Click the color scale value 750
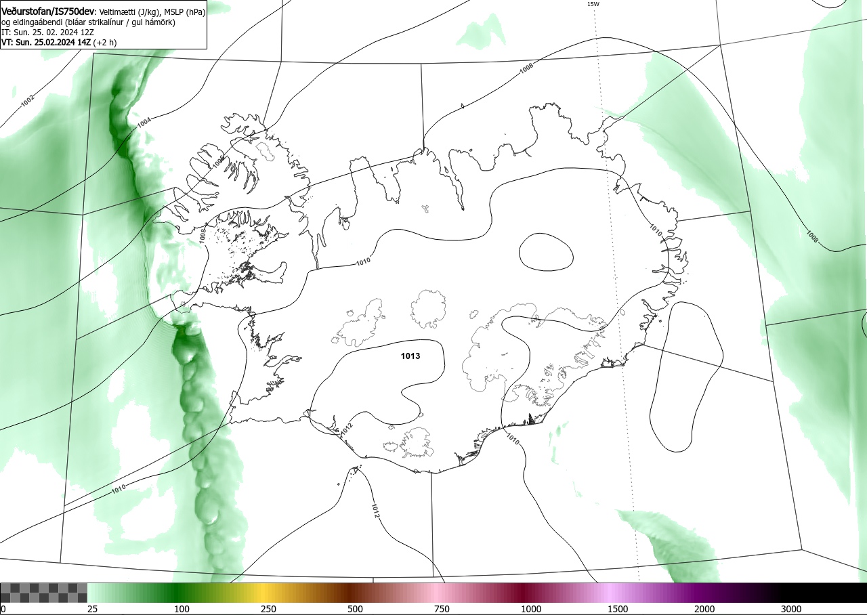867x615 pixels. (442, 609)
